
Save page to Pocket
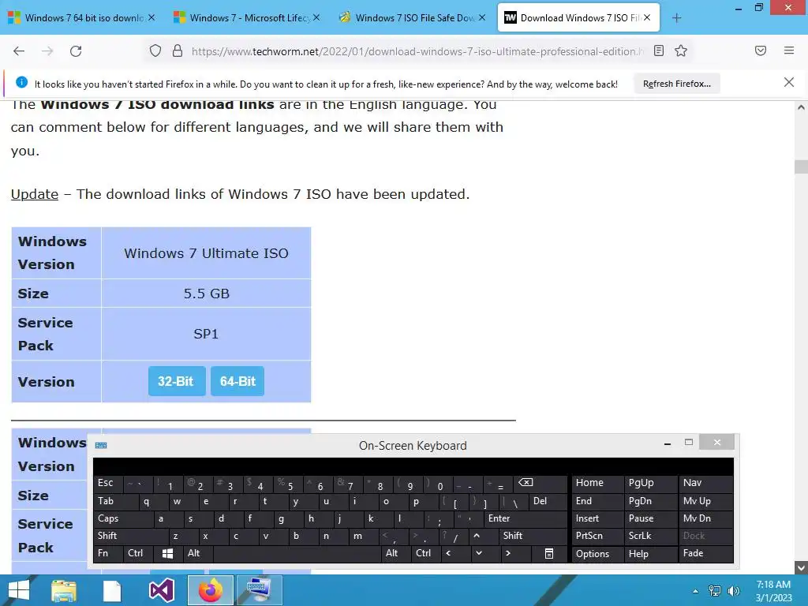coord(761,50)
